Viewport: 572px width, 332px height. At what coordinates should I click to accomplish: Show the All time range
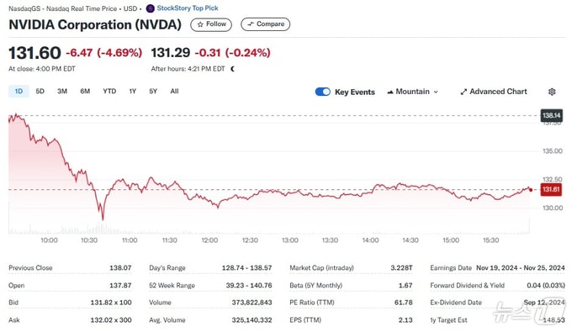tap(174, 91)
